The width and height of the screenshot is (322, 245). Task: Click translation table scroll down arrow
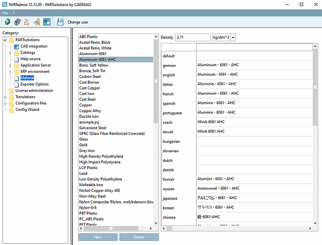click(x=315, y=223)
